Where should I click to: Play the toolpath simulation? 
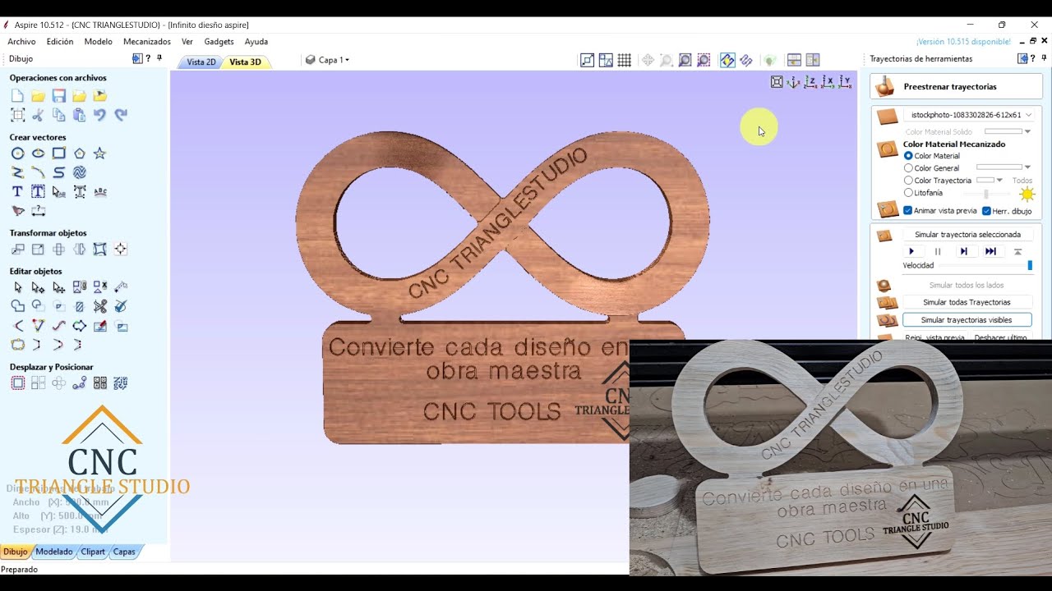pyautogui.click(x=911, y=251)
